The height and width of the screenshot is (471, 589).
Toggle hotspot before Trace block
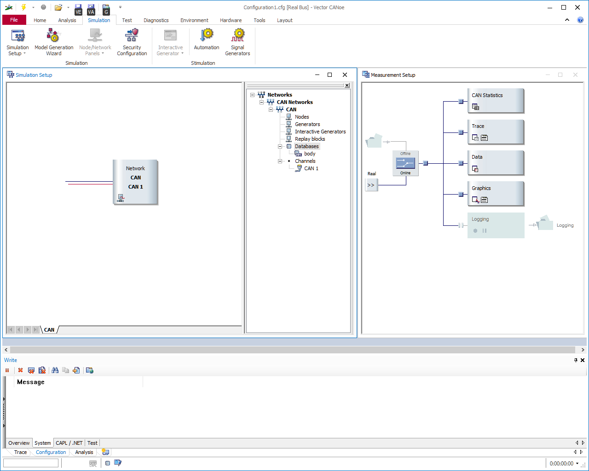pos(461,132)
